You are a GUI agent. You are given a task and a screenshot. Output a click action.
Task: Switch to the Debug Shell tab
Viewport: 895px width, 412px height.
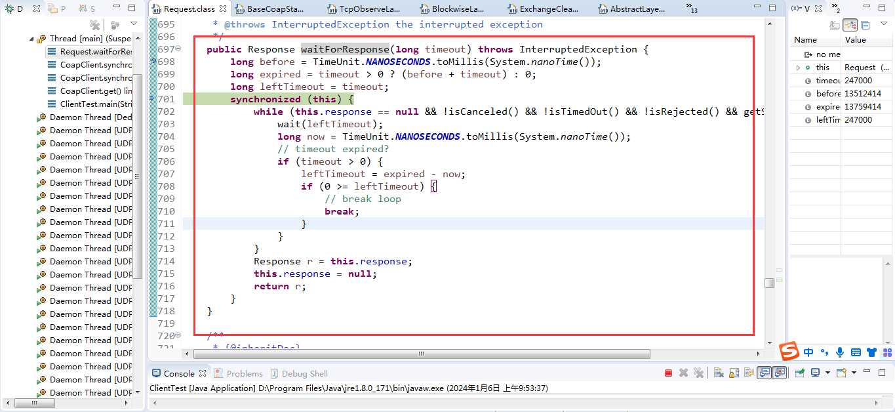pos(298,373)
